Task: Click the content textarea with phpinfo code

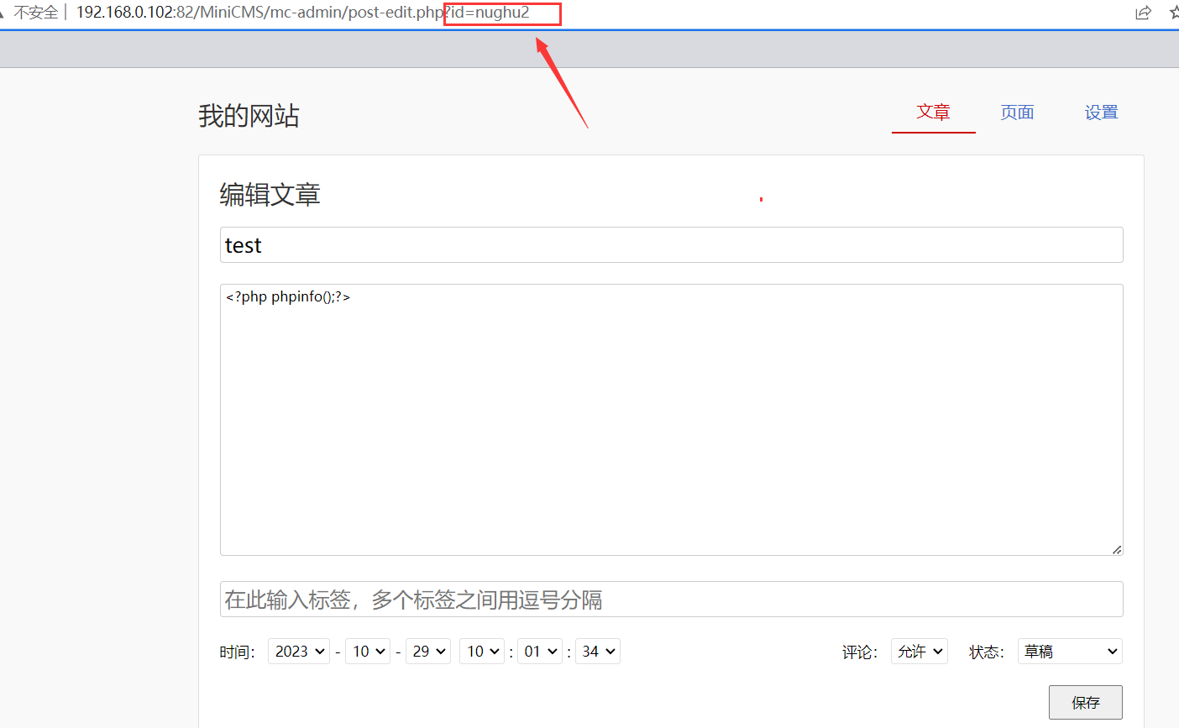Action: [672, 420]
